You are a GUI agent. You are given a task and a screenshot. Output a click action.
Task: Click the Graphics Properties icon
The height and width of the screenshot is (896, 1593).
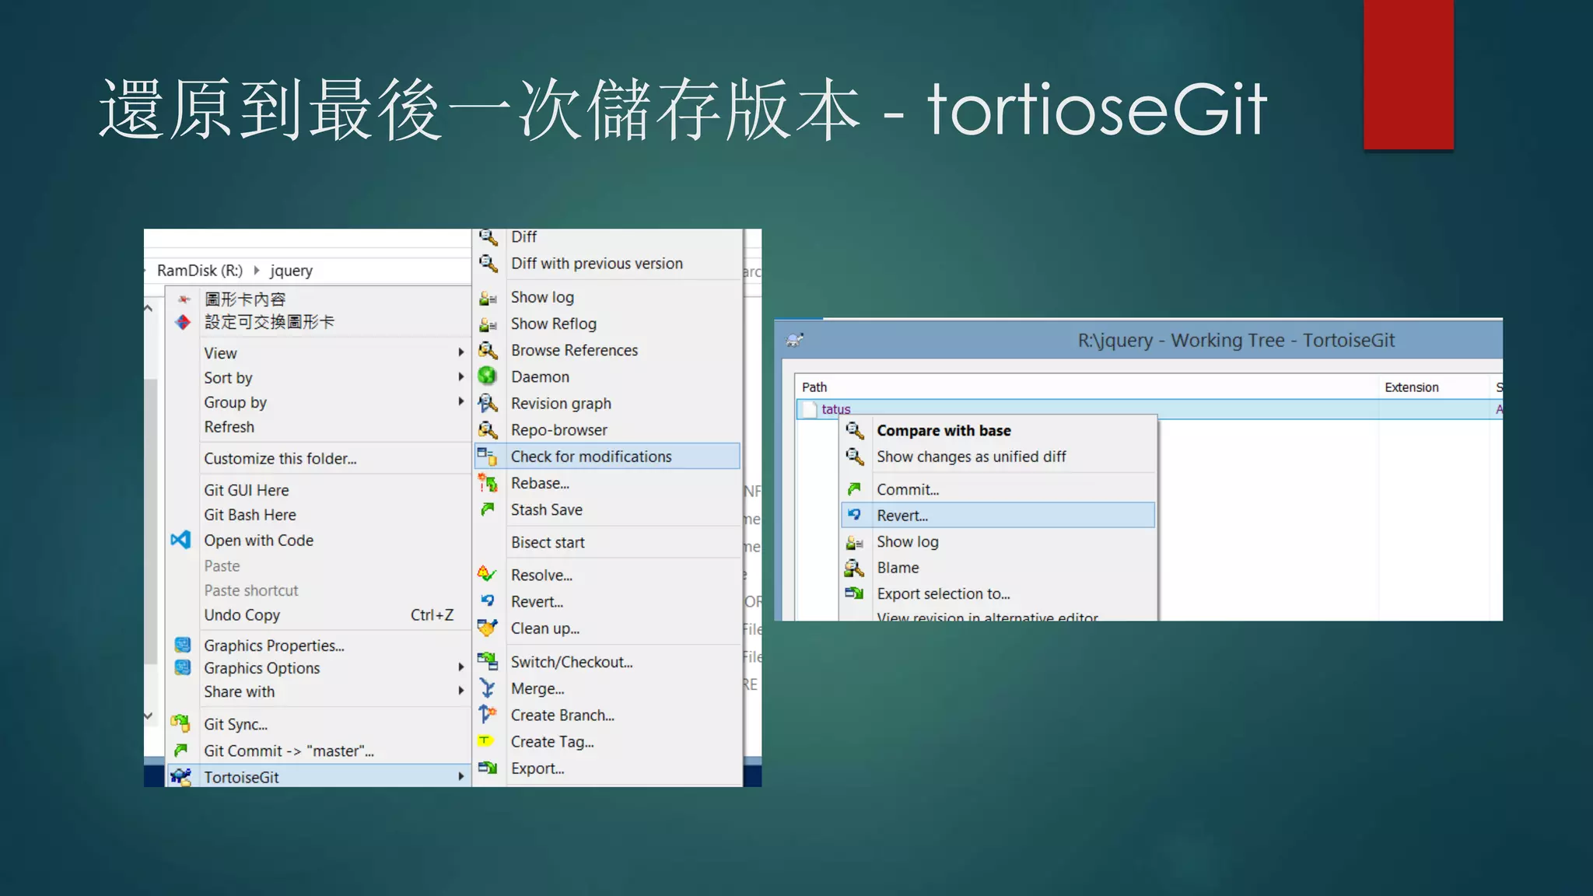click(x=183, y=645)
